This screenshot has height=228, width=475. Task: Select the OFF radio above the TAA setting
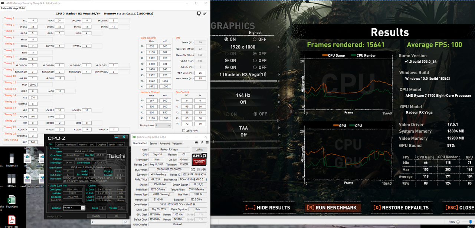point(255,114)
